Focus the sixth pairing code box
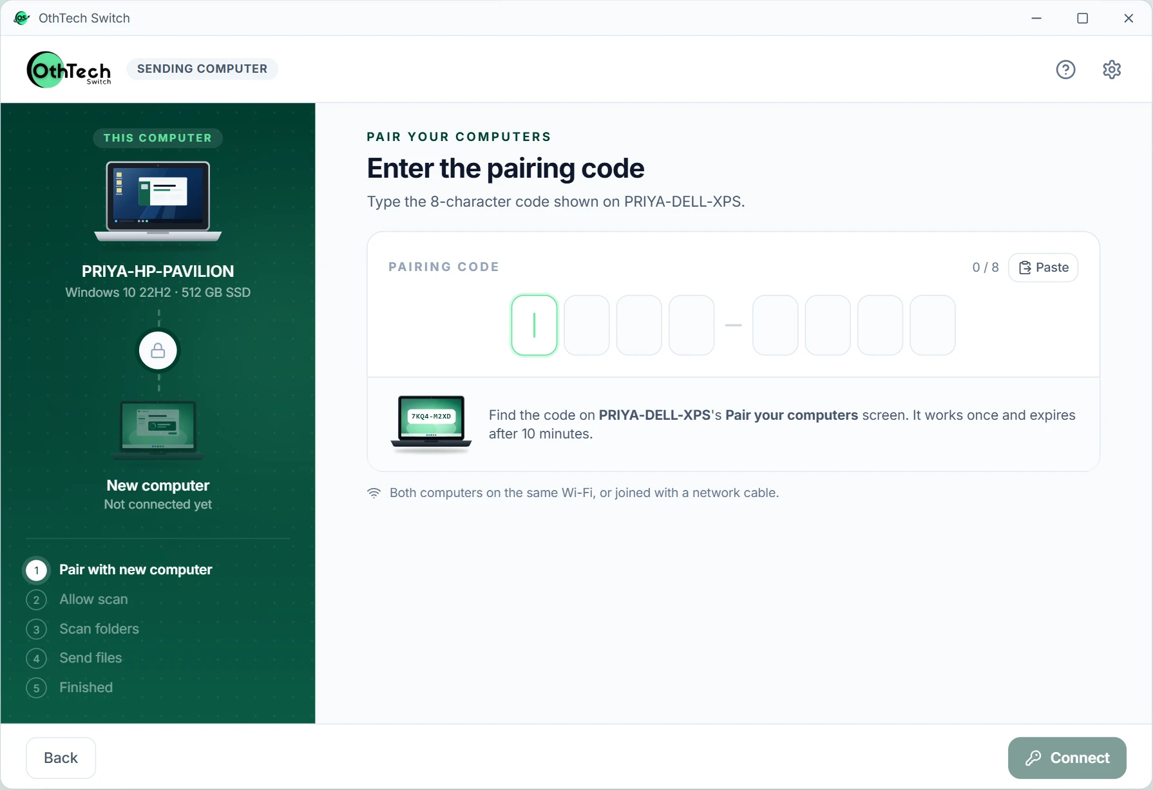Viewport: 1153px width, 790px height. click(828, 325)
